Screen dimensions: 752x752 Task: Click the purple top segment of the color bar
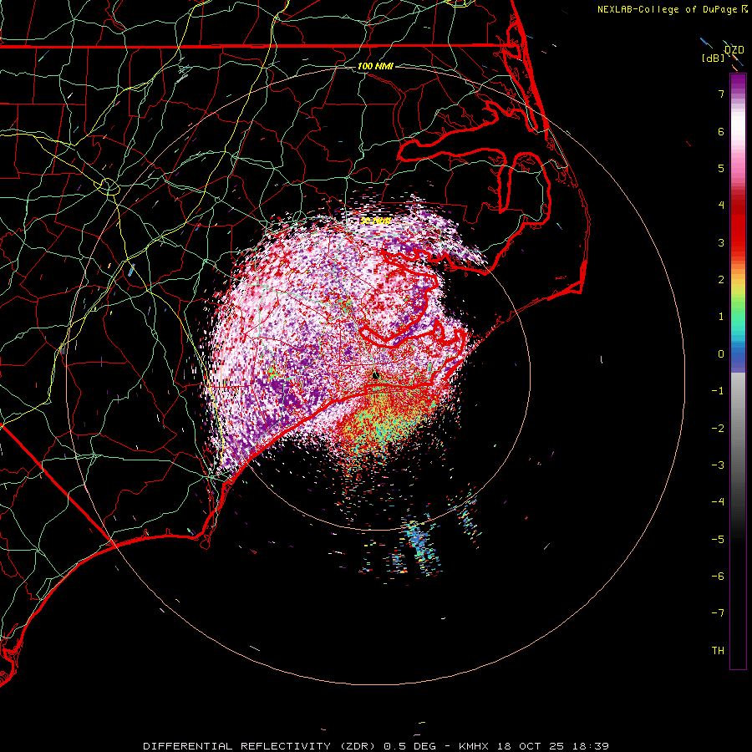coord(738,83)
